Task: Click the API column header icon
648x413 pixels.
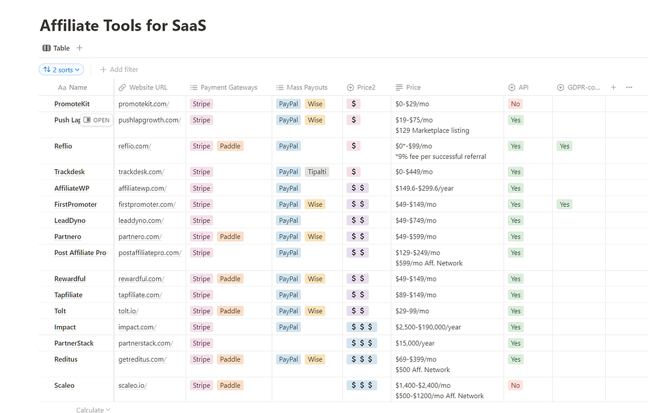Action: [512, 88]
